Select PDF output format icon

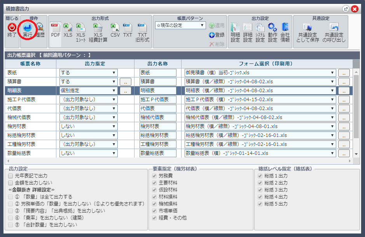pos(55,28)
